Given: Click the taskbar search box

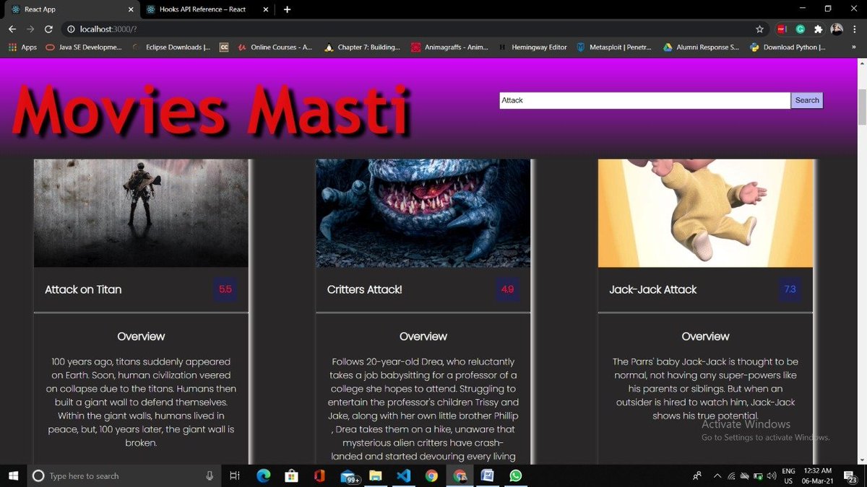Looking at the screenshot, I should [123, 475].
